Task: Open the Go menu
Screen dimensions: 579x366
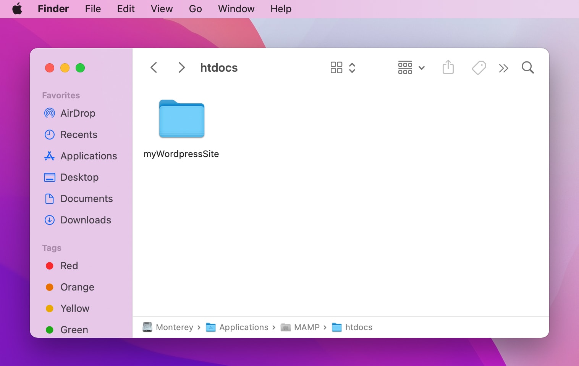Action: 195,9
